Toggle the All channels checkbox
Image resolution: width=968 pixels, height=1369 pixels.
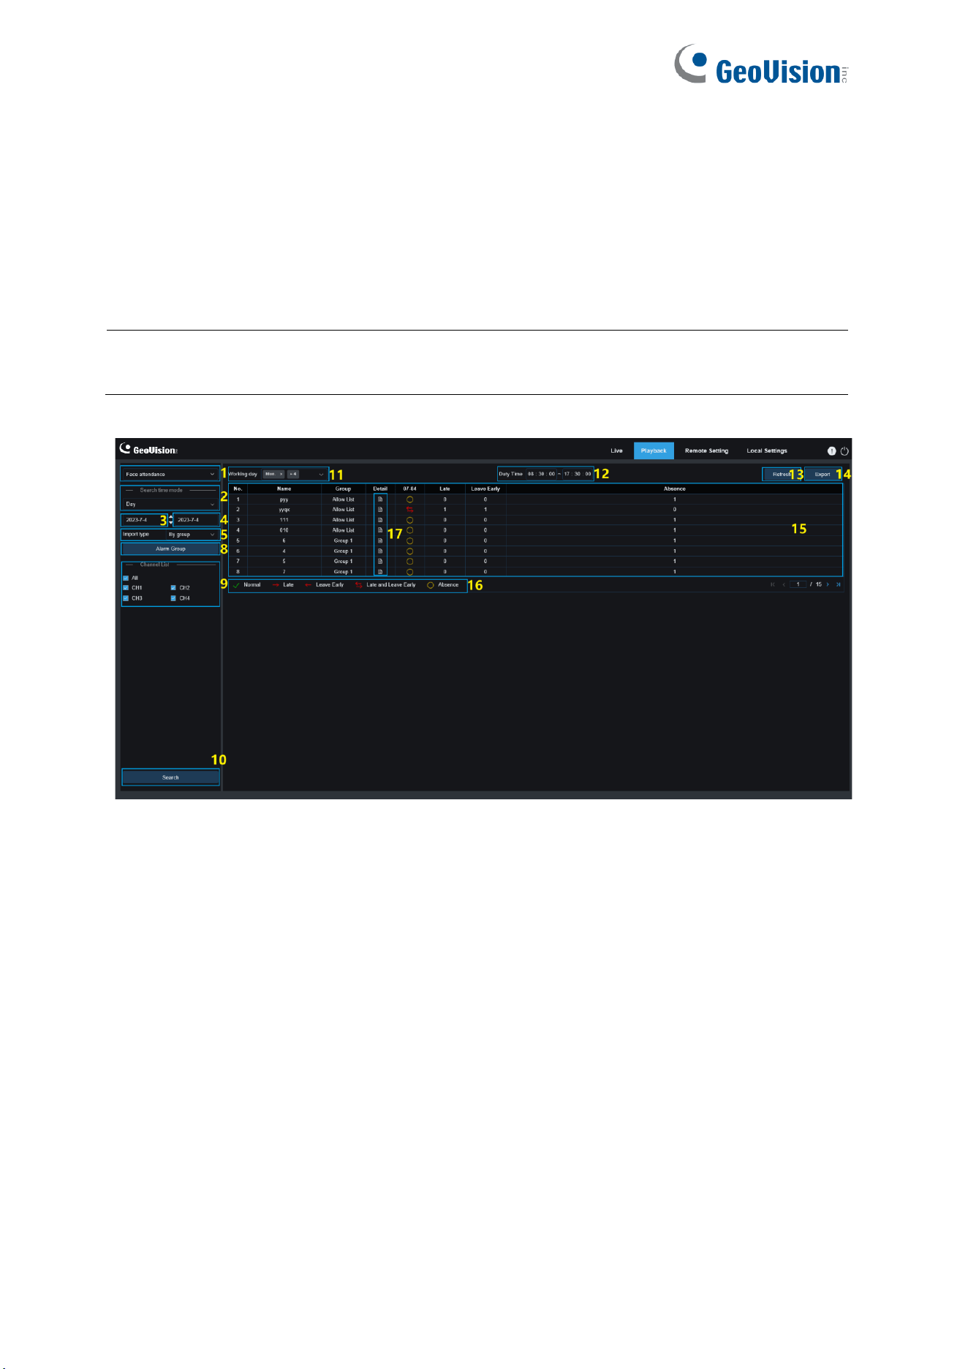pos(126,578)
